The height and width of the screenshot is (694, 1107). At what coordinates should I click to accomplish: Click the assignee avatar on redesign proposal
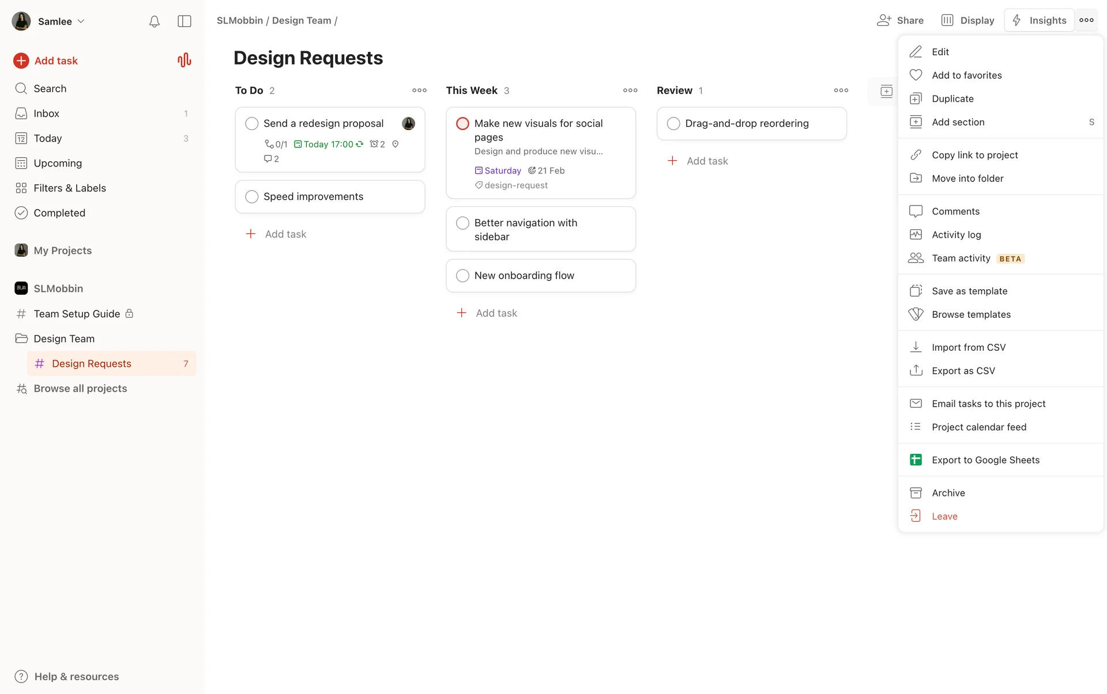(408, 123)
